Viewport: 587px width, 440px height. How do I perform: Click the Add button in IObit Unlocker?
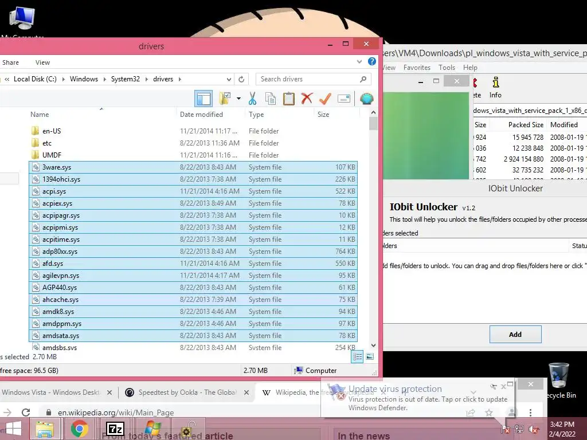coord(515,334)
